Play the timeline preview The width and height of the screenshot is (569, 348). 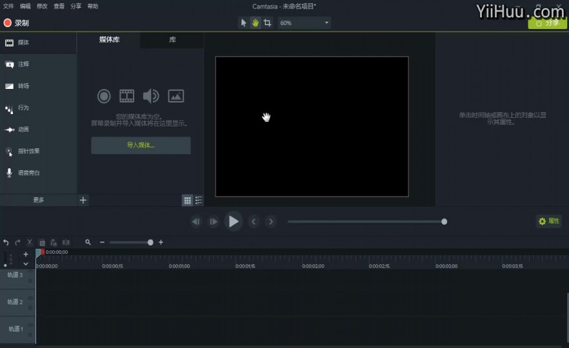pos(234,222)
